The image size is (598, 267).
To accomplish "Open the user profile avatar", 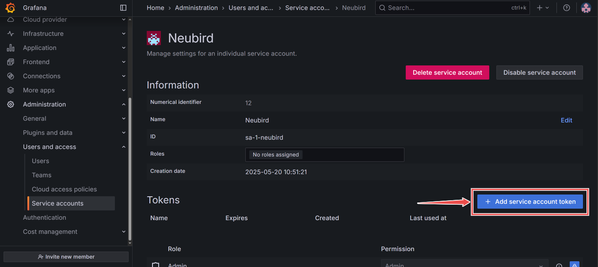I will click(586, 8).
